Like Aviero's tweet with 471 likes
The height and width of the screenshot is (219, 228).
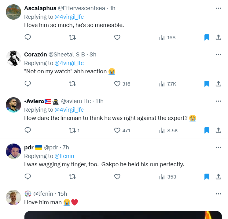tap(117, 130)
